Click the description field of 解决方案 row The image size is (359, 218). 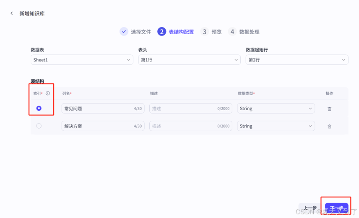[191, 126]
